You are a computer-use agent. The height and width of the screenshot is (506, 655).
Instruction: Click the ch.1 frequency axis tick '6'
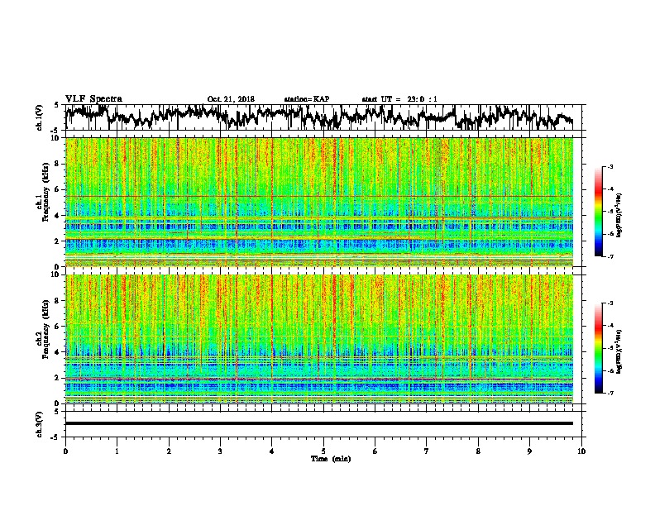coord(58,189)
